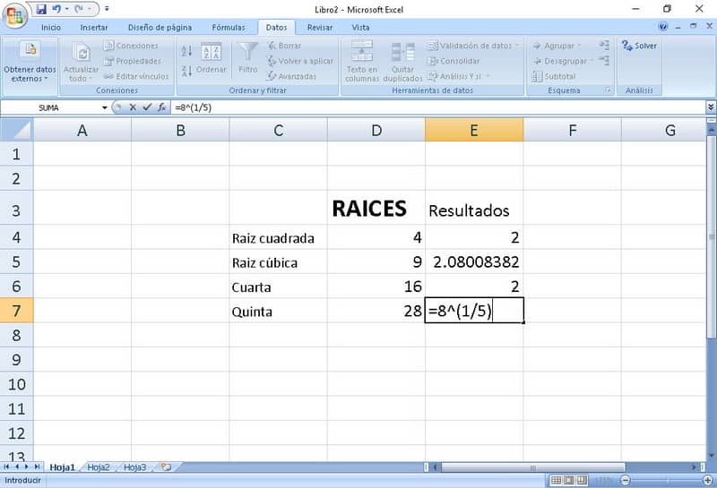Undo the last action in quick access toolbar
The width and height of the screenshot is (717, 488).
[x=56, y=9]
